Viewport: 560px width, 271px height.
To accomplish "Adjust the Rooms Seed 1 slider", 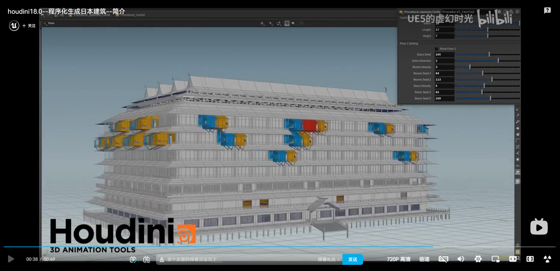I will pos(488,73).
